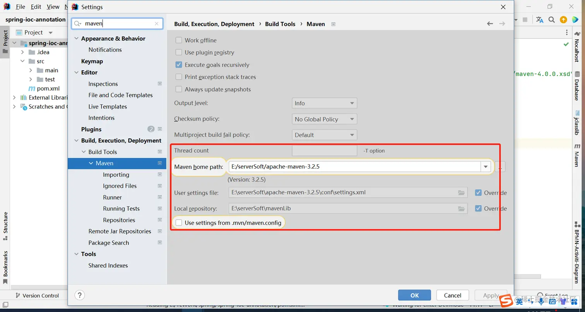
Task: Open the Checksum policy dropdown
Action: point(324,119)
